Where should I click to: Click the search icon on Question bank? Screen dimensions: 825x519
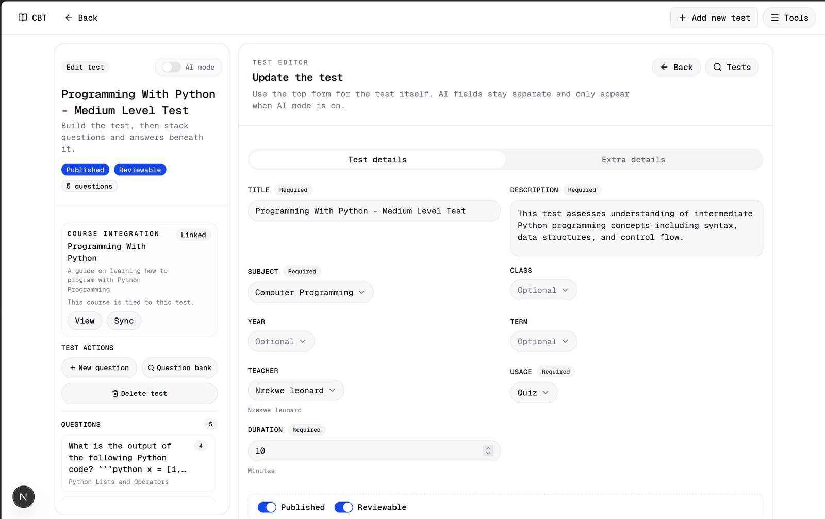[x=151, y=368]
